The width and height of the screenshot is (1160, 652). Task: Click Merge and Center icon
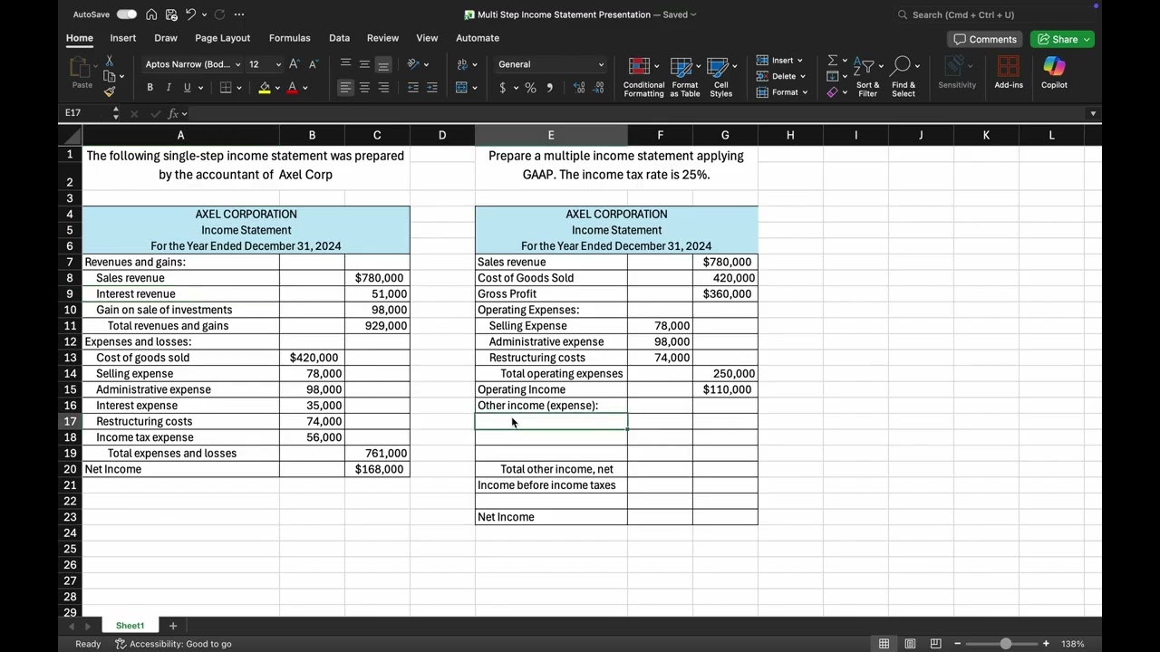(462, 88)
